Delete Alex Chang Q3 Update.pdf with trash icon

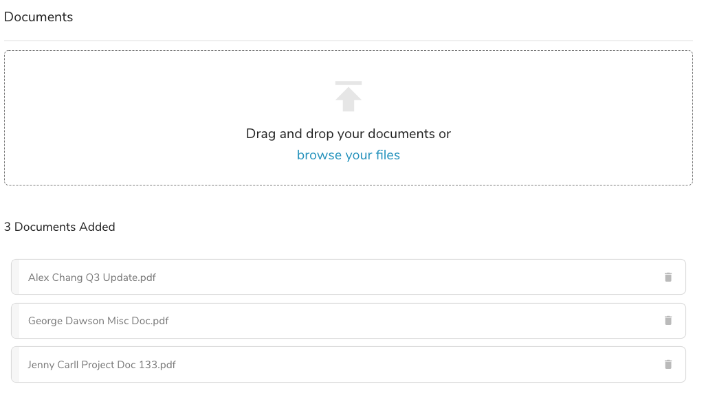click(x=668, y=277)
